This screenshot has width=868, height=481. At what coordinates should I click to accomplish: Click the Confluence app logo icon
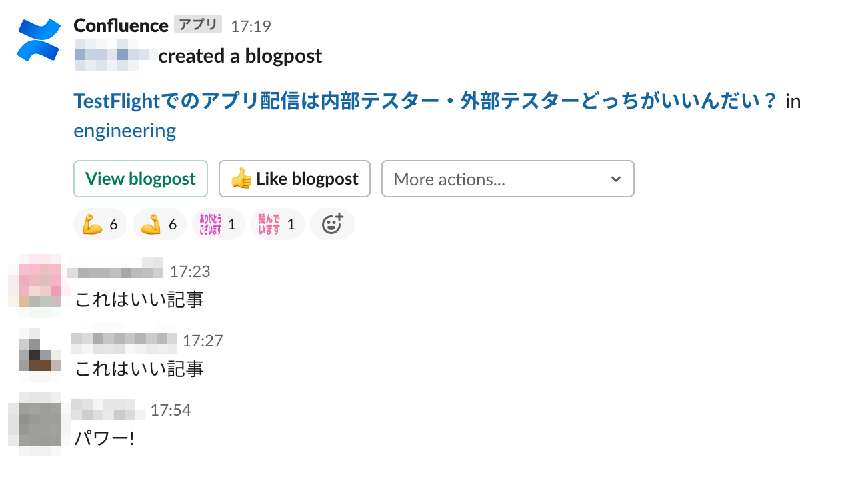point(39,39)
